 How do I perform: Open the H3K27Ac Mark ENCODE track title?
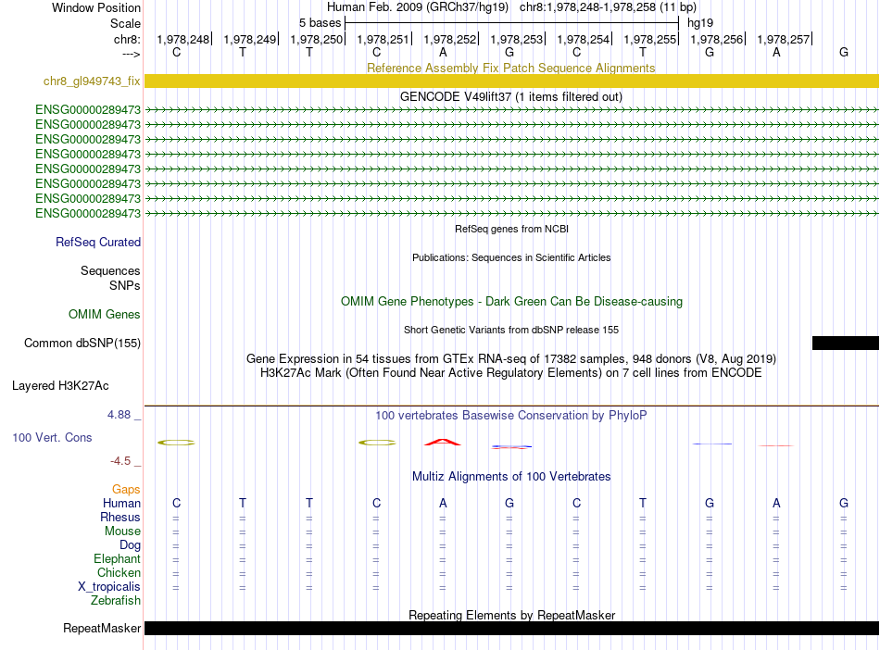click(x=510, y=373)
